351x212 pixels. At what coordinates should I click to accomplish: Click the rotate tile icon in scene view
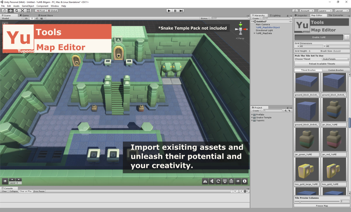tap(218, 181)
